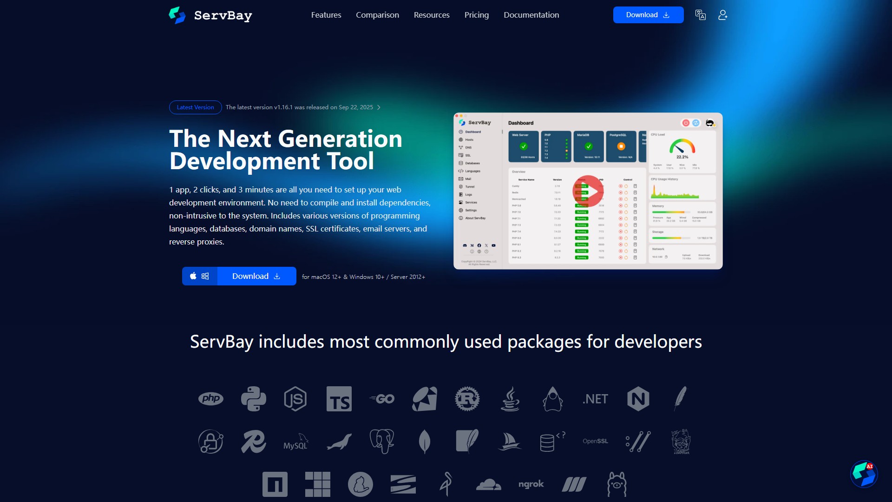This screenshot has height=502, width=892.
Task: Open the Features menu
Action: click(326, 15)
